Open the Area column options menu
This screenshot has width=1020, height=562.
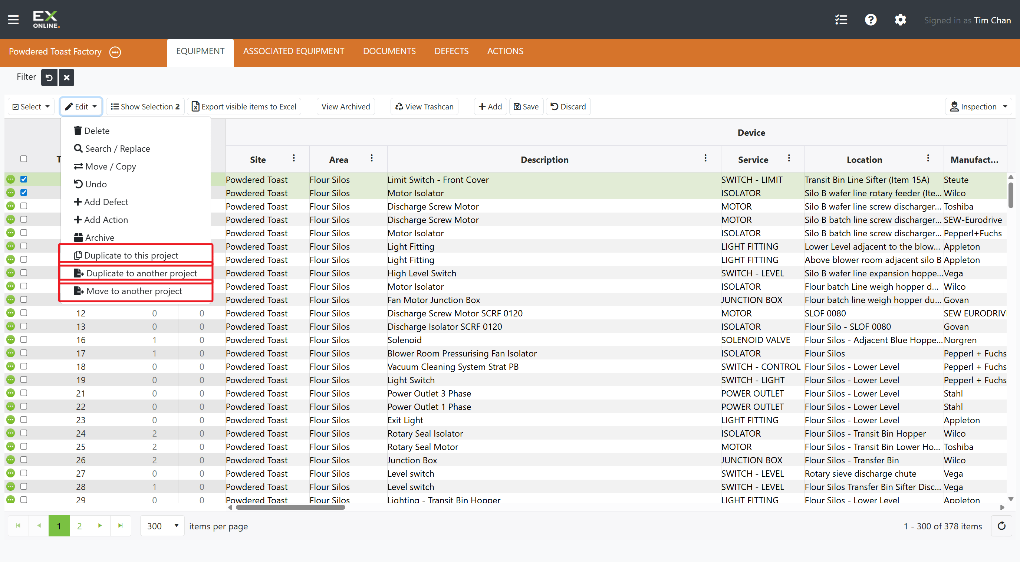tap(371, 158)
